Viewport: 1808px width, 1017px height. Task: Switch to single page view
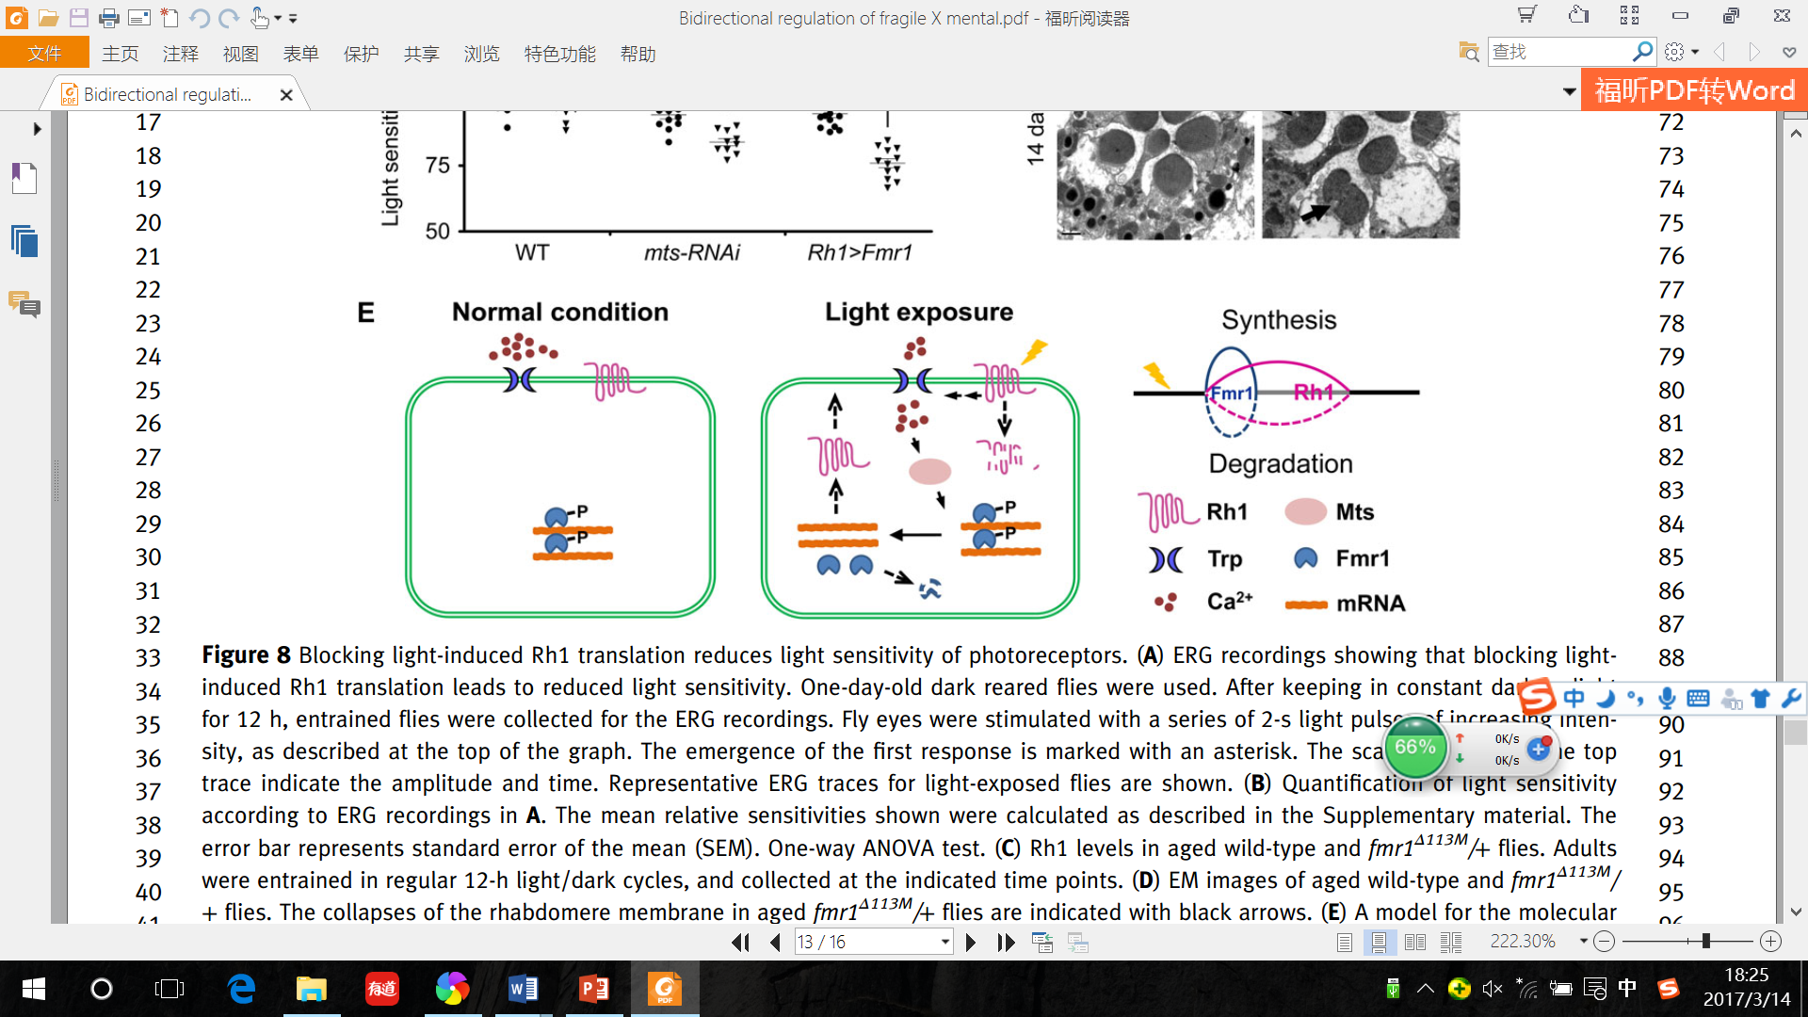pos(1345,943)
